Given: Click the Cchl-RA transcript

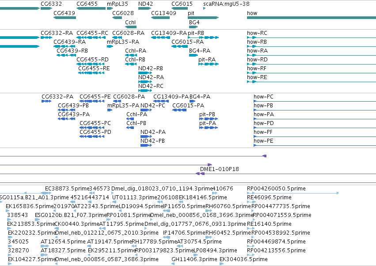Looking at the screenshot, I should click(136, 51).
